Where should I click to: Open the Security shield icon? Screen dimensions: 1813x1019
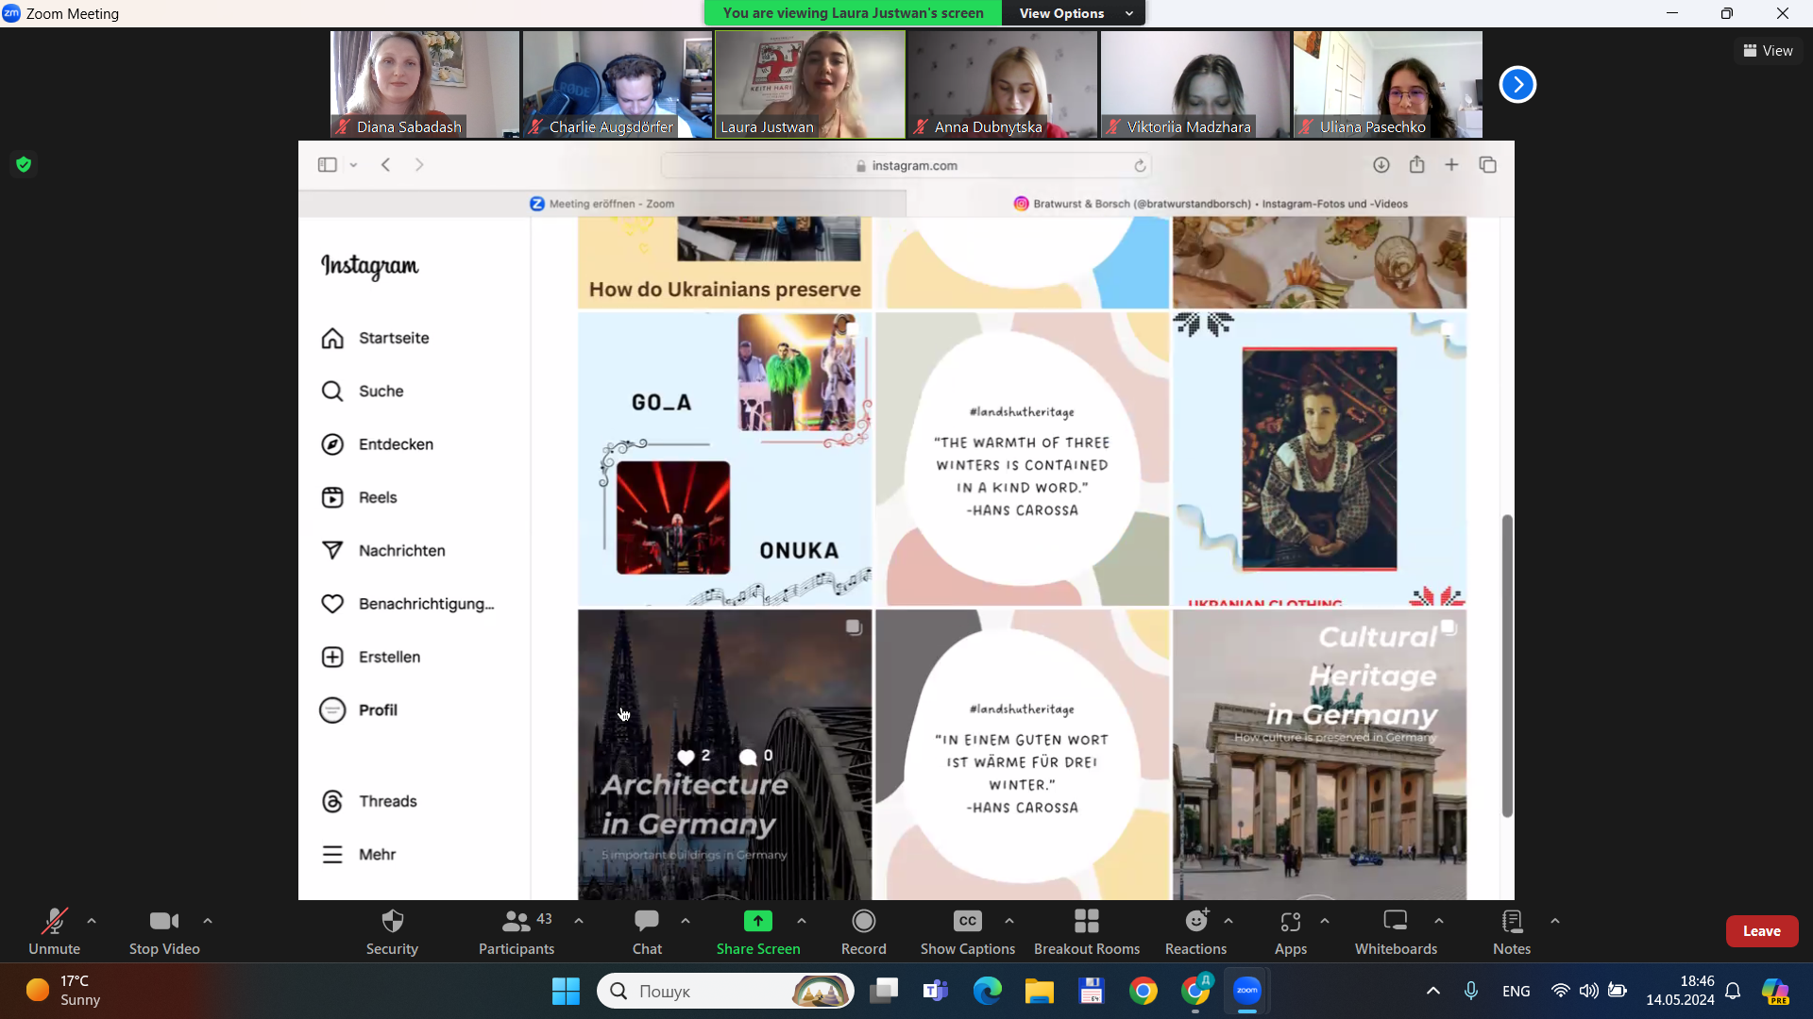click(x=392, y=921)
